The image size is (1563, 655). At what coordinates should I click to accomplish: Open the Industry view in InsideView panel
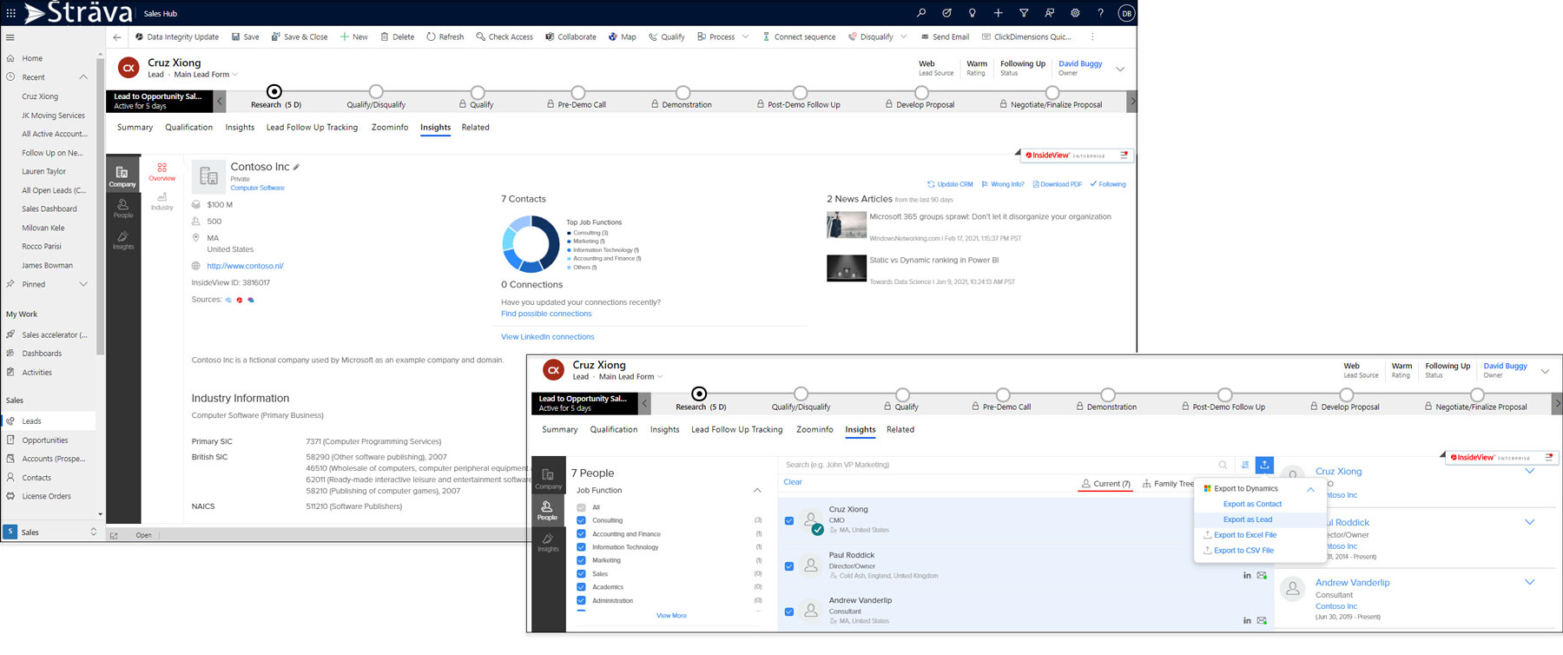[x=162, y=201]
